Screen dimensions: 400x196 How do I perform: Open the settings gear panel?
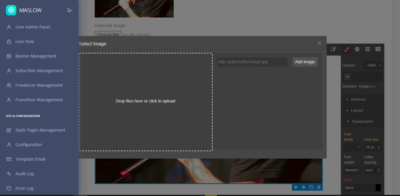(357, 49)
